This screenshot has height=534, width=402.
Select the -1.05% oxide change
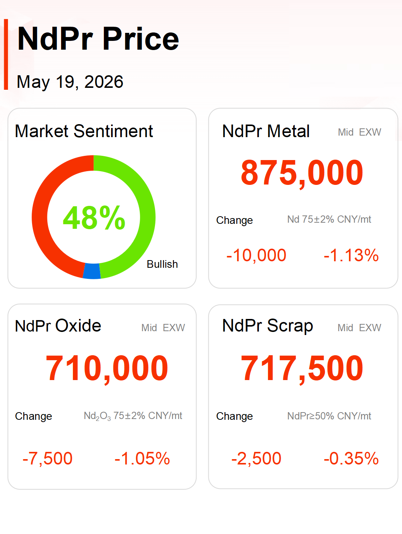142,458
